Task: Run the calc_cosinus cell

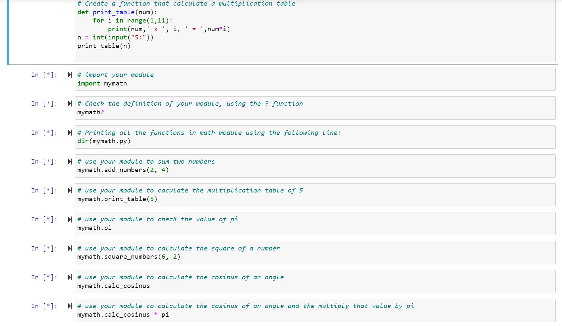Action: [x=70, y=277]
